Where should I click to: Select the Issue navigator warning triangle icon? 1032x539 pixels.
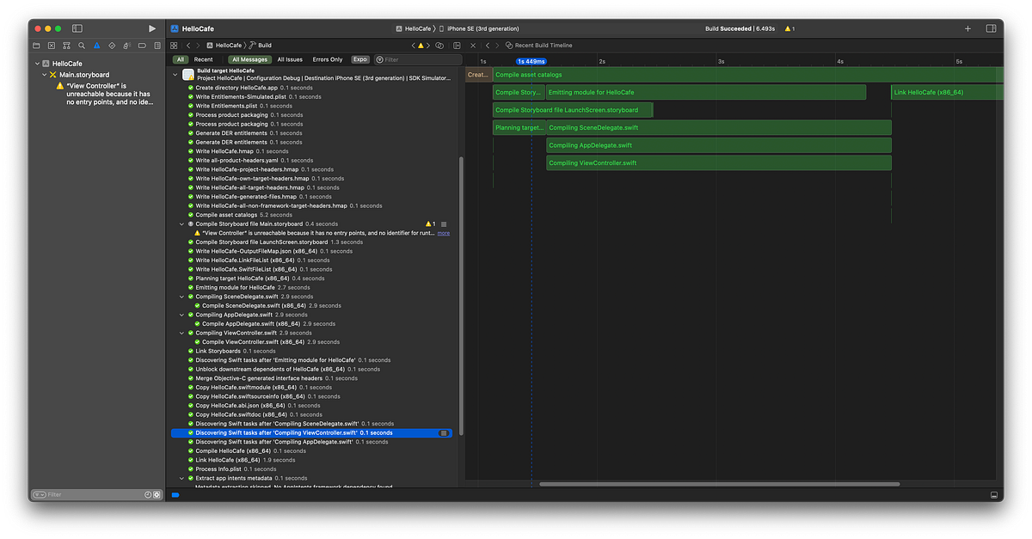97,45
